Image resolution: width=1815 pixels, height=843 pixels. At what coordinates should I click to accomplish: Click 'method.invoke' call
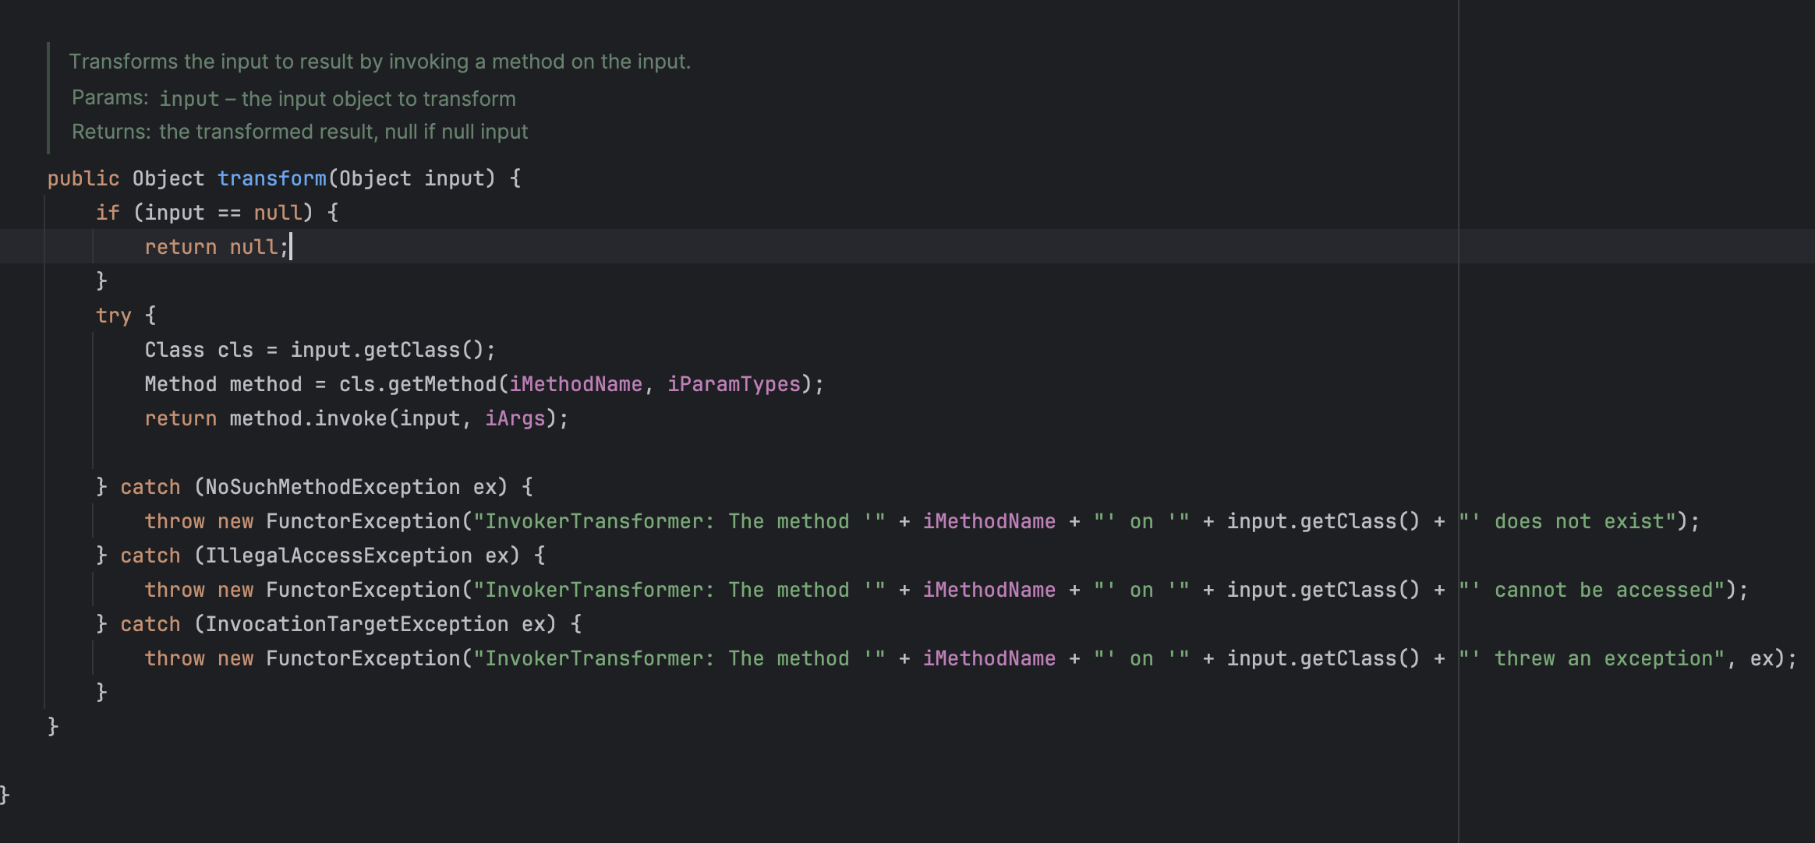click(309, 418)
